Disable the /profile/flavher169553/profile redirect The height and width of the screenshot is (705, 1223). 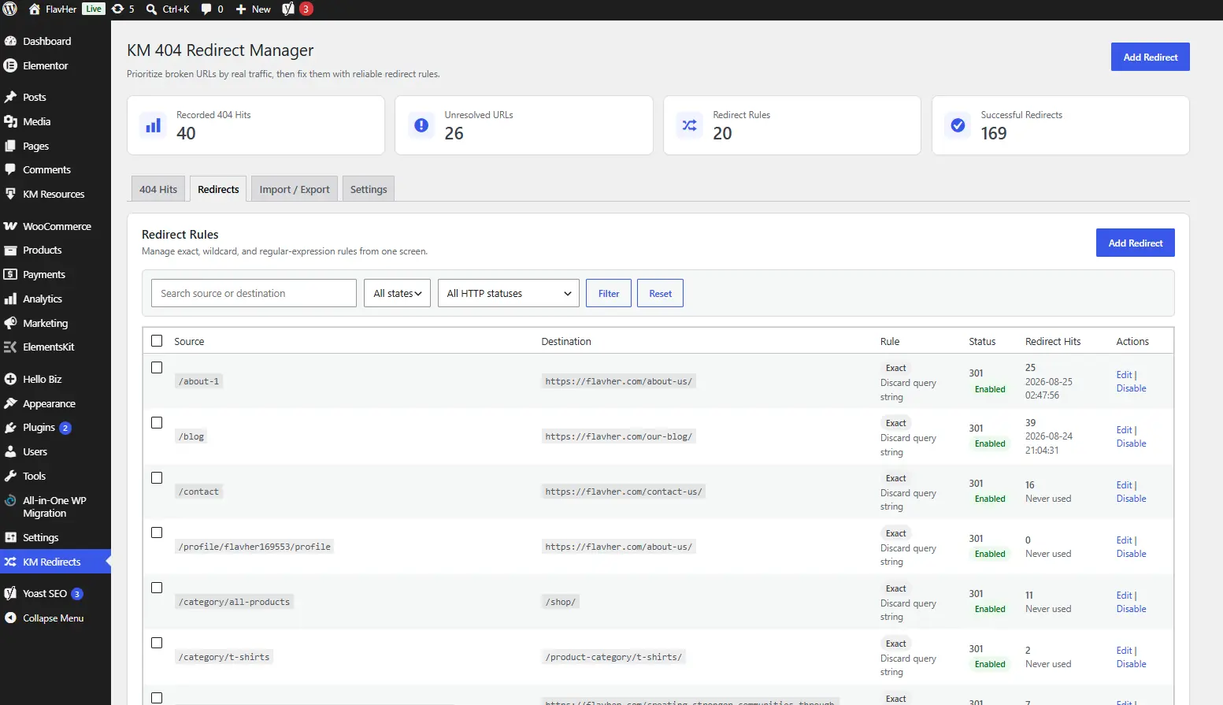tap(1131, 554)
